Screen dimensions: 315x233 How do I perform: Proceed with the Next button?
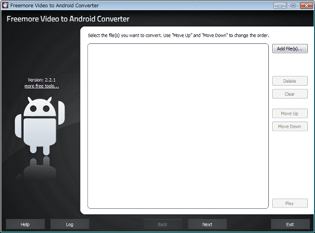coord(208,224)
